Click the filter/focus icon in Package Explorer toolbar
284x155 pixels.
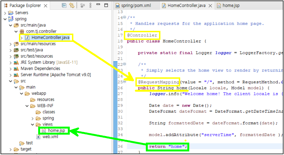click(x=82, y=6)
